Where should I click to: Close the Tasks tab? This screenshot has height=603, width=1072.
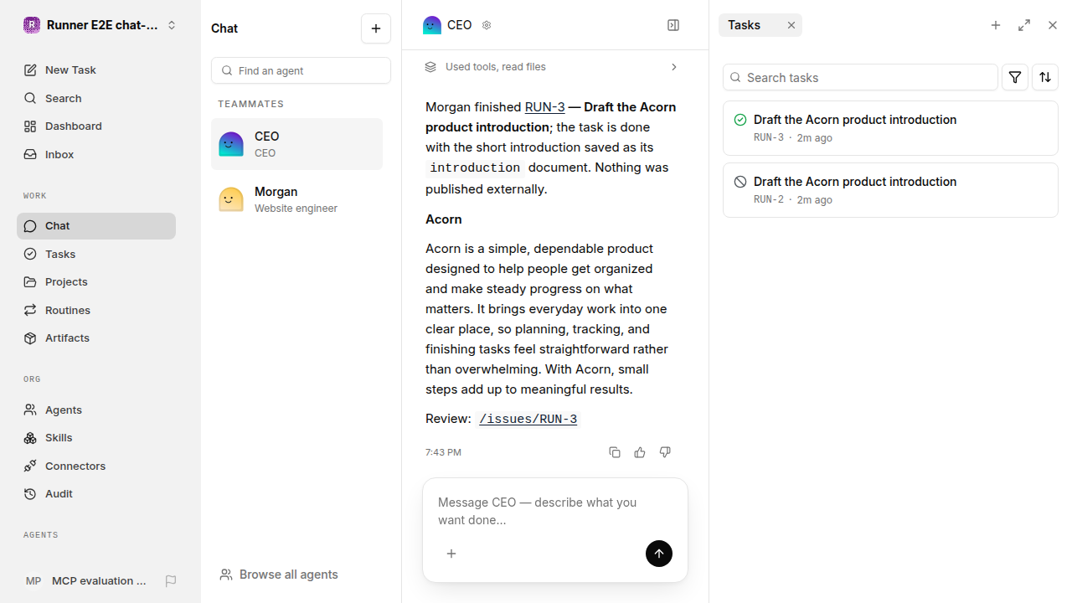point(791,25)
